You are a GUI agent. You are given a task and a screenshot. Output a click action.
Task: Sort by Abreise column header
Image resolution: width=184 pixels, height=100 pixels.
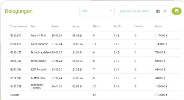point(76,26)
